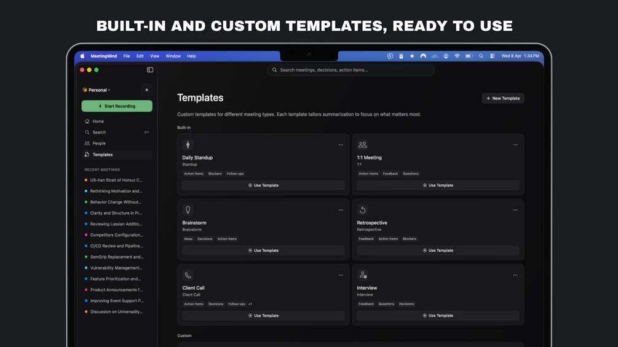Viewport: 618px width, 347px height.
Task: Open Daily Standup more options menu
Action: click(341, 145)
